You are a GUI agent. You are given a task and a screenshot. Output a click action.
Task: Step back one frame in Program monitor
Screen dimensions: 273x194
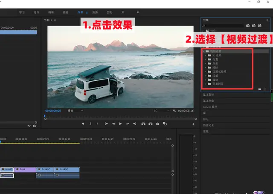click(113, 123)
